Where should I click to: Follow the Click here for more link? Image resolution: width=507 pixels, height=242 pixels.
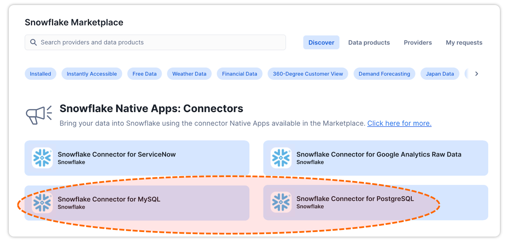pyautogui.click(x=399, y=123)
